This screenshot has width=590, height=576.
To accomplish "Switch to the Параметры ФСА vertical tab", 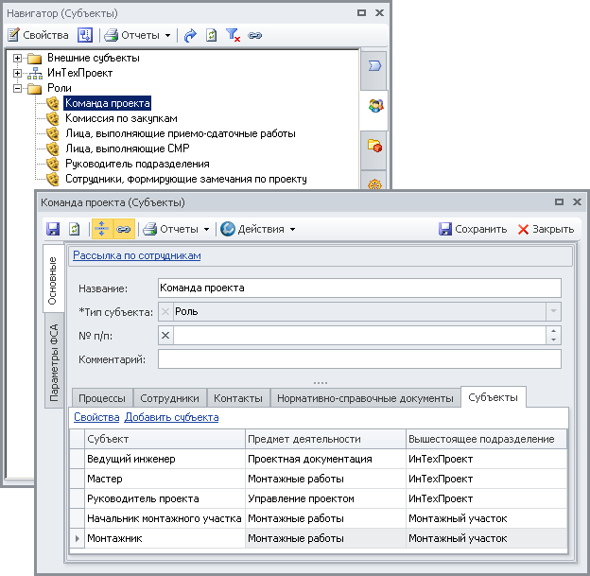I will coord(54,362).
